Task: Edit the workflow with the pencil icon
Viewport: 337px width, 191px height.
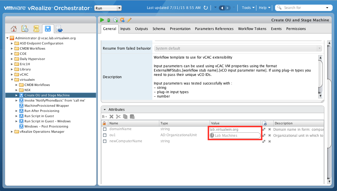Action: point(129,20)
